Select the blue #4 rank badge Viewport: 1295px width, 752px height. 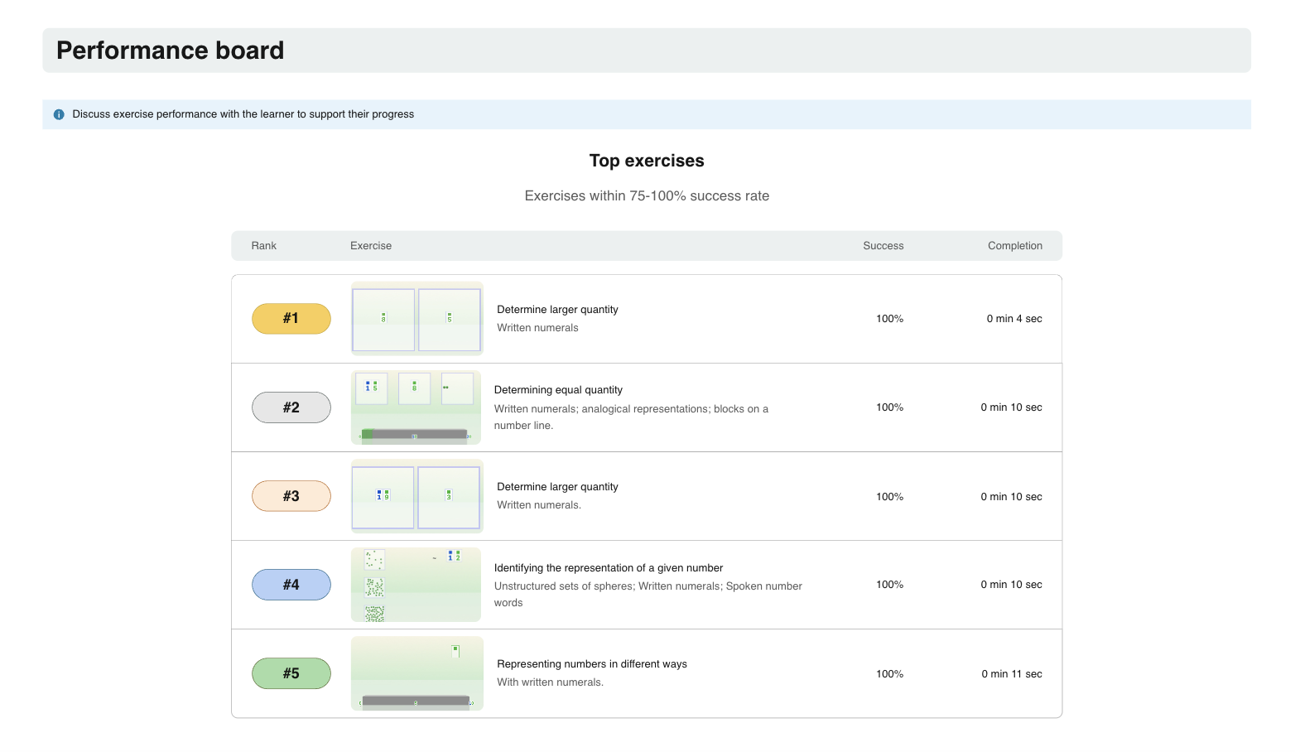click(291, 585)
